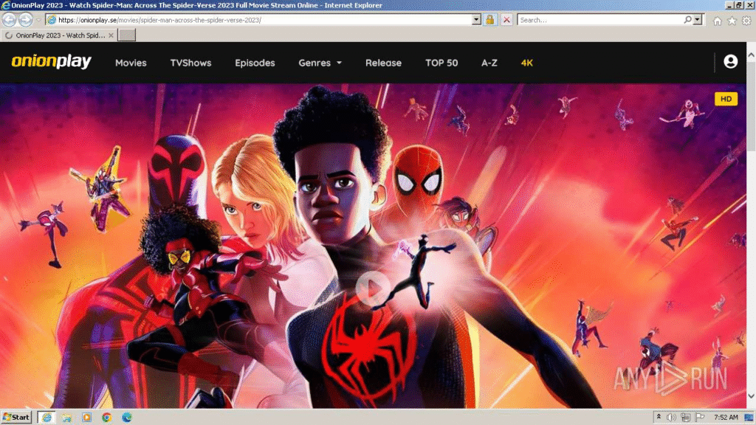Open browser Tools gear menu
The image size is (756, 425).
[746, 21]
